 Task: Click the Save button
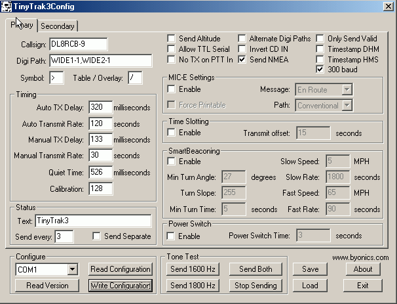(x=310, y=269)
